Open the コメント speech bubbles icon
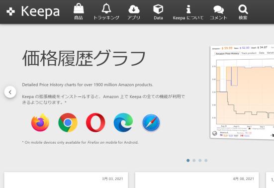Viewport: 274px width, 188px height. click(218, 9)
